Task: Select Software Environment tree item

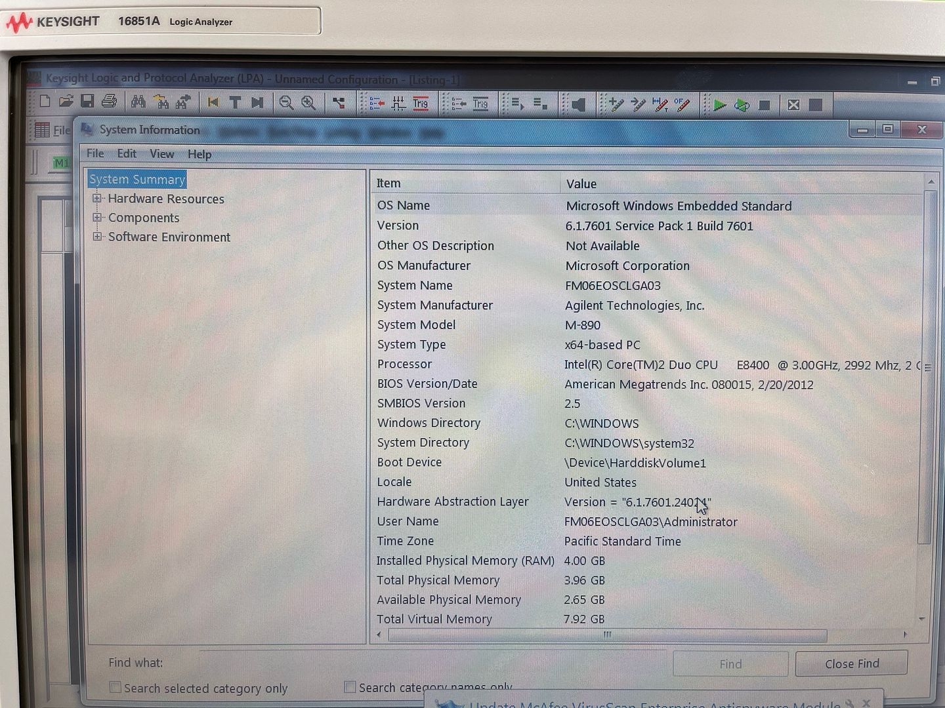Action: [x=169, y=237]
